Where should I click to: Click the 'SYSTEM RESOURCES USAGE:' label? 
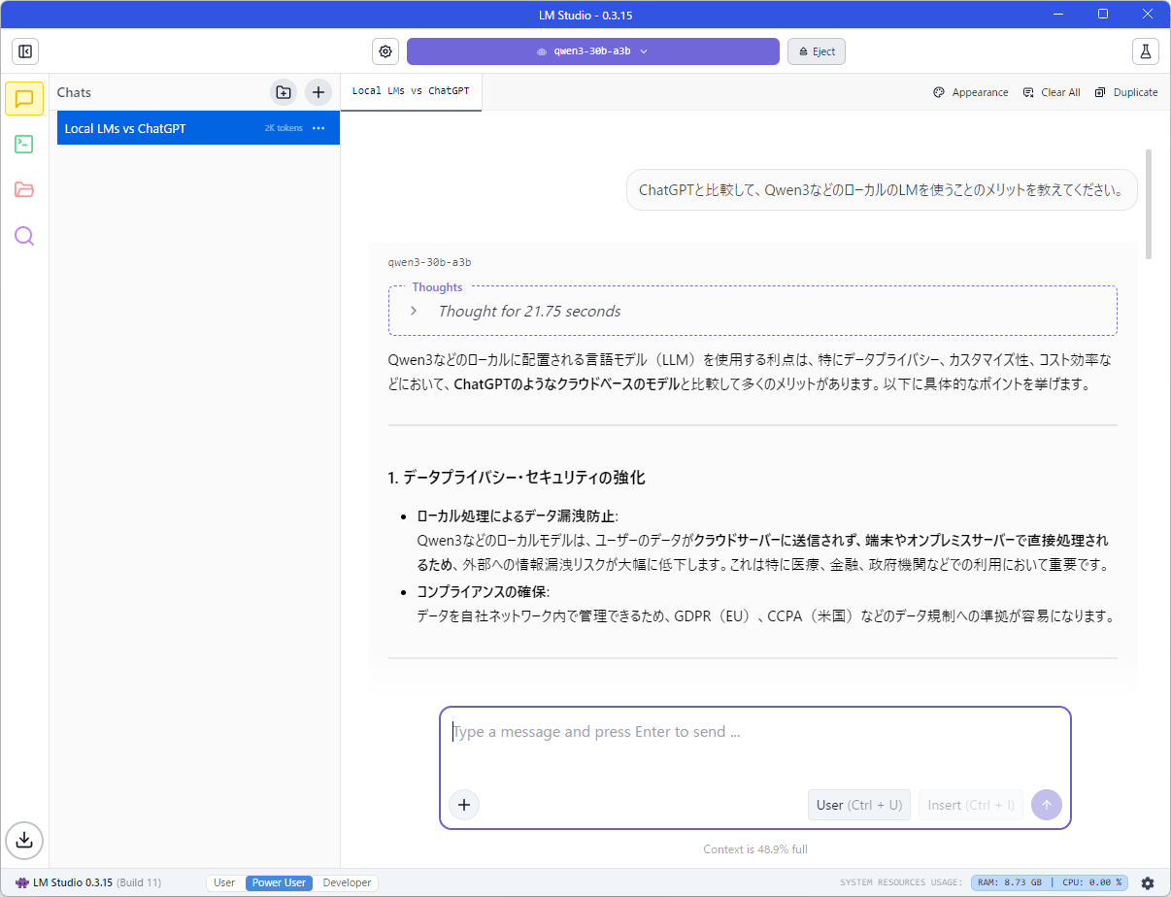coord(901,882)
